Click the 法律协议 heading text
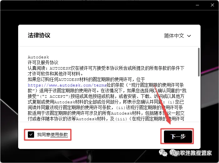The height and width of the screenshot is (163, 219). (39, 35)
